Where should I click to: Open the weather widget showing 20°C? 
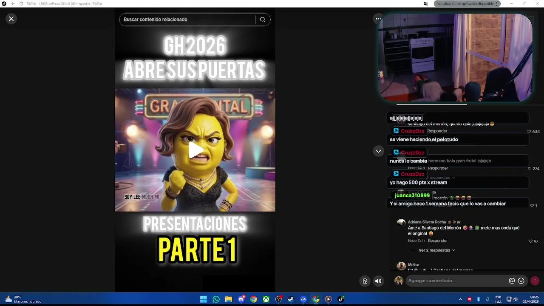tap(23, 299)
